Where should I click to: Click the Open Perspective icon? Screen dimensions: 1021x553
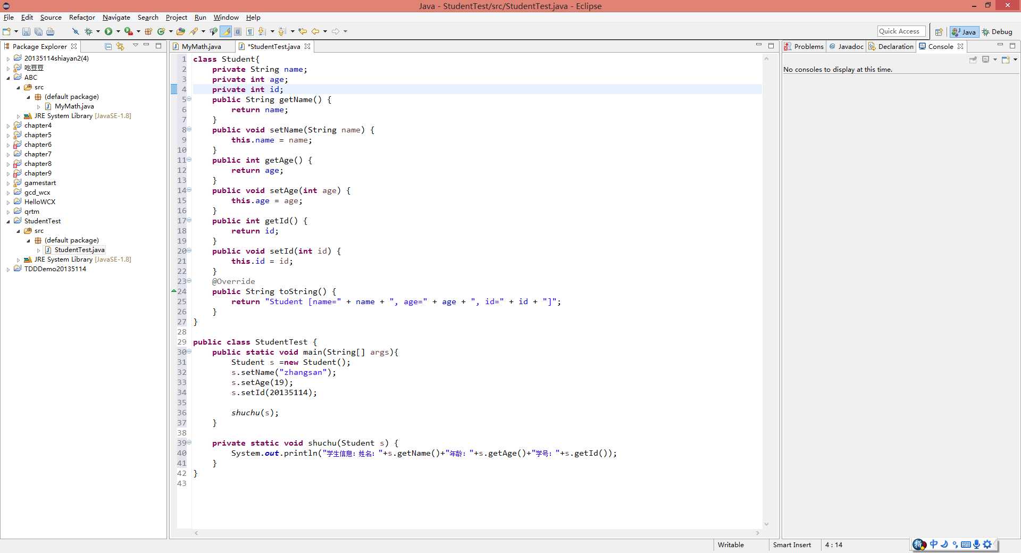point(939,32)
